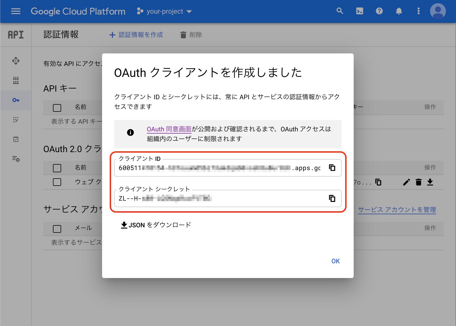Click the クライアント ID field
The height and width of the screenshot is (326, 456).
(228, 168)
